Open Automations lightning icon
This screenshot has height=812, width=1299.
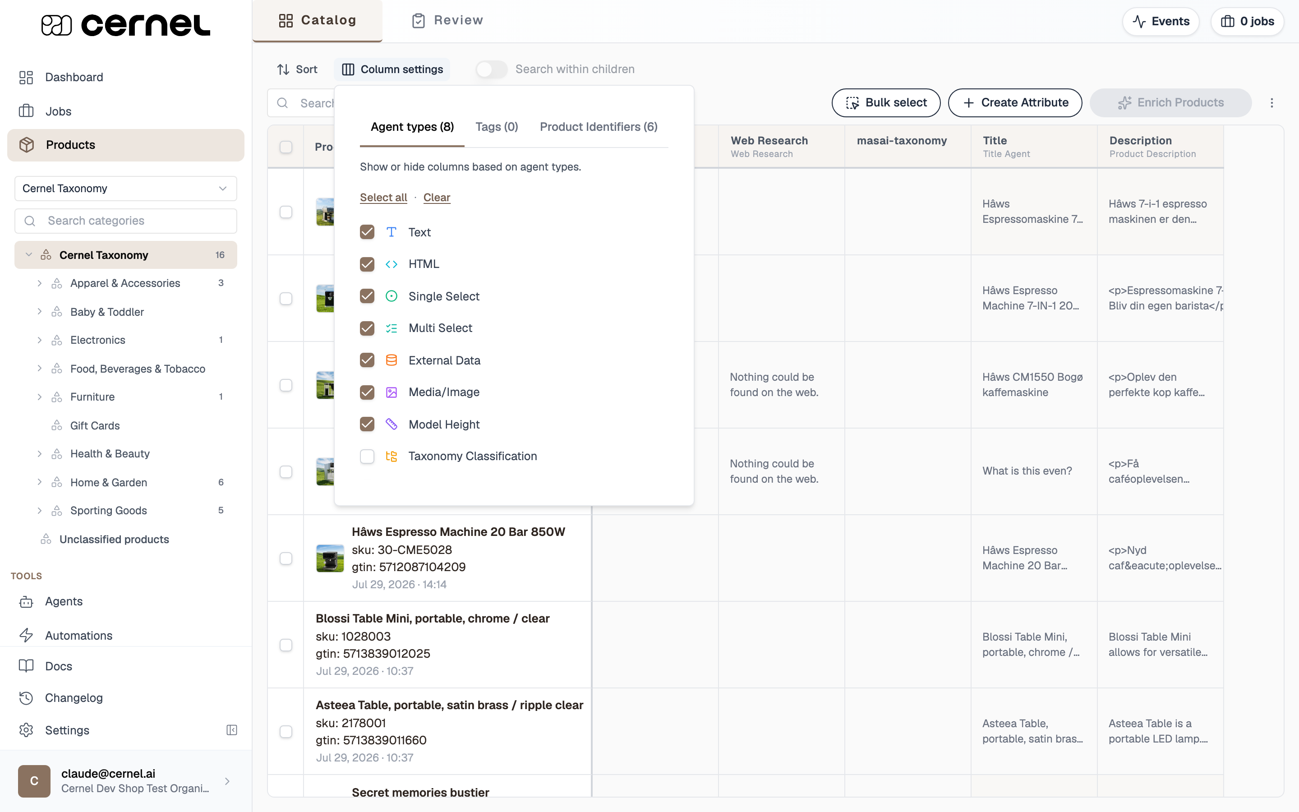tap(26, 635)
